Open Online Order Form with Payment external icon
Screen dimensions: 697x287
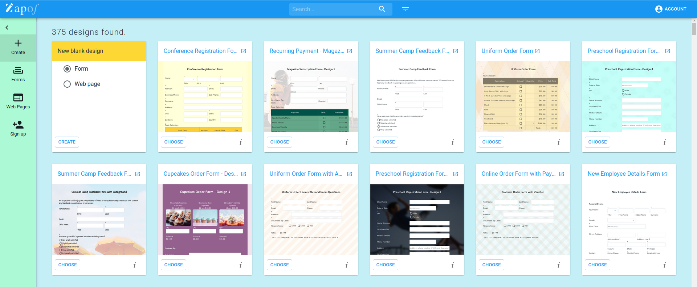pos(562,174)
